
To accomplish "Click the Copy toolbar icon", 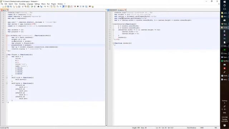I will pyautogui.click(x=25, y=6).
